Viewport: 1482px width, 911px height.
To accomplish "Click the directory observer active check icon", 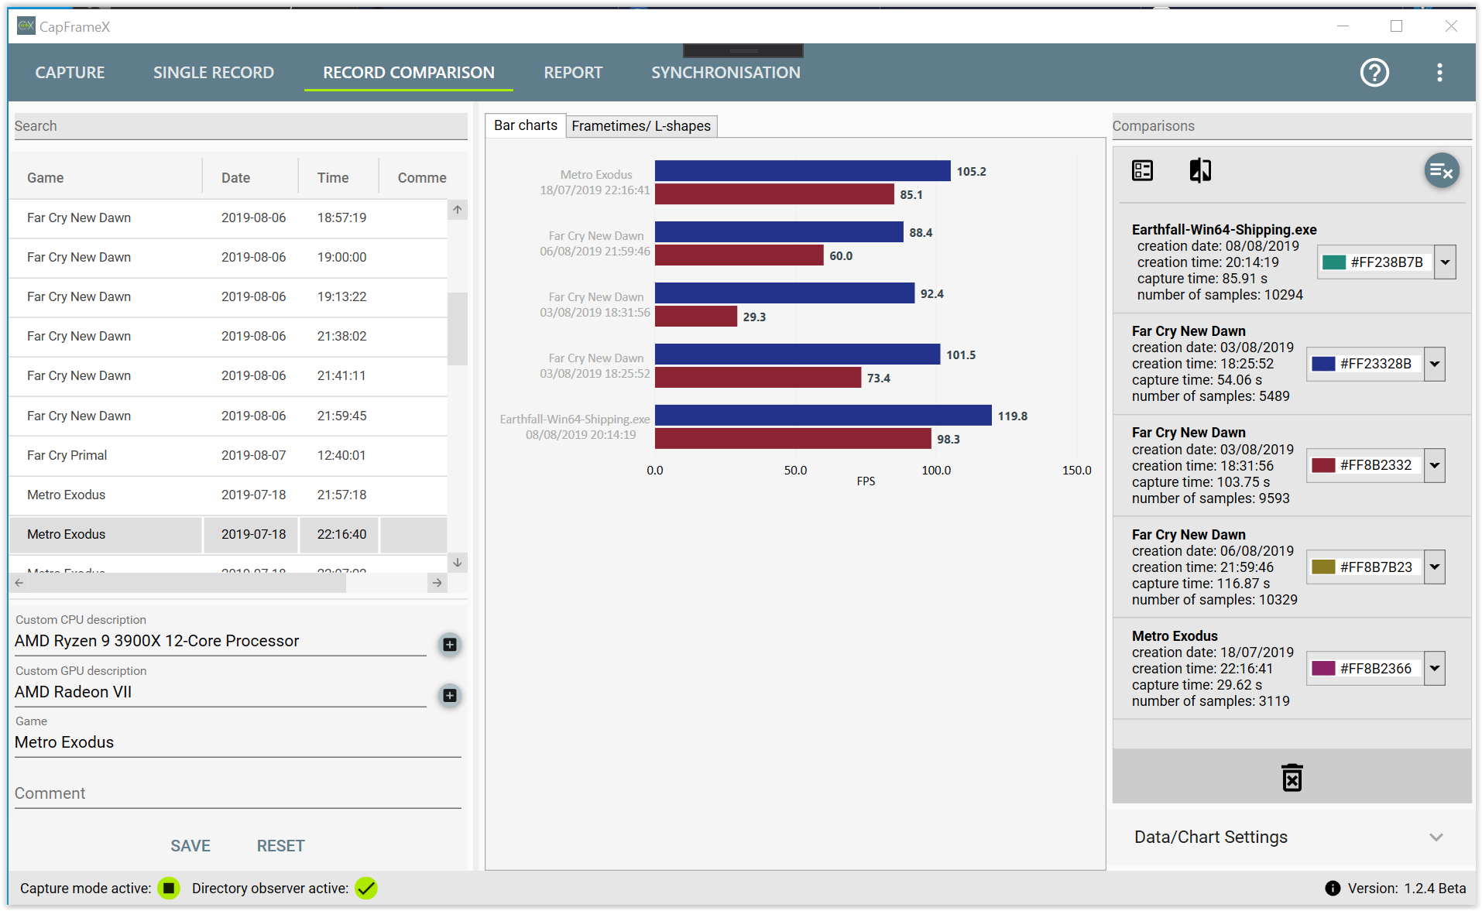I will [x=366, y=889].
